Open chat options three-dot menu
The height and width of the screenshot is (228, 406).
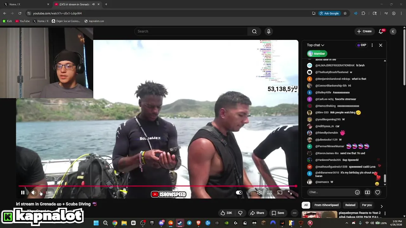pos(372,45)
